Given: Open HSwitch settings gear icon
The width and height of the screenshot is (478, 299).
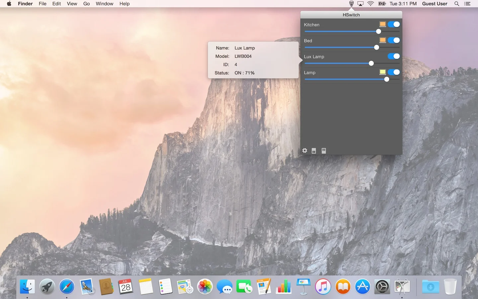Looking at the screenshot, I should tap(305, 150).
